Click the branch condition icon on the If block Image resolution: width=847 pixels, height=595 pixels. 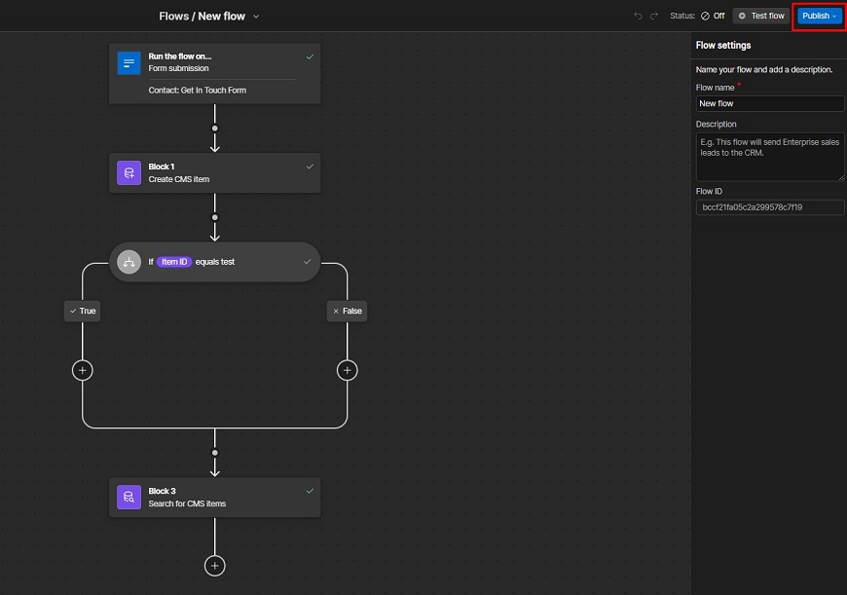click(x=129, y=261)
